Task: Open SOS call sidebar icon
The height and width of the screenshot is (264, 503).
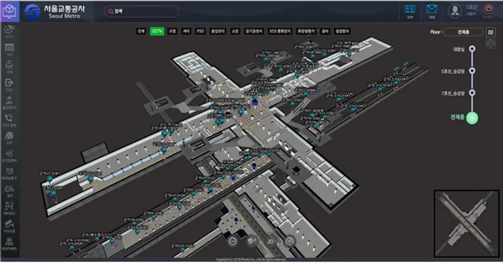Action: pos(9,118)
